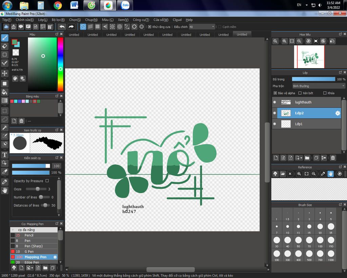347x278 pixels.
Task: Open the Mapping Pen brush settings gear
Action: click(x=55, y=257)
